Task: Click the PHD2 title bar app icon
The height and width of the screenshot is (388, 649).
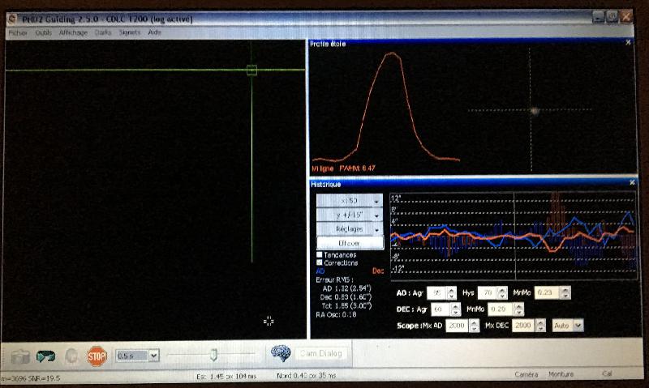Action: (x=12, y=19)
